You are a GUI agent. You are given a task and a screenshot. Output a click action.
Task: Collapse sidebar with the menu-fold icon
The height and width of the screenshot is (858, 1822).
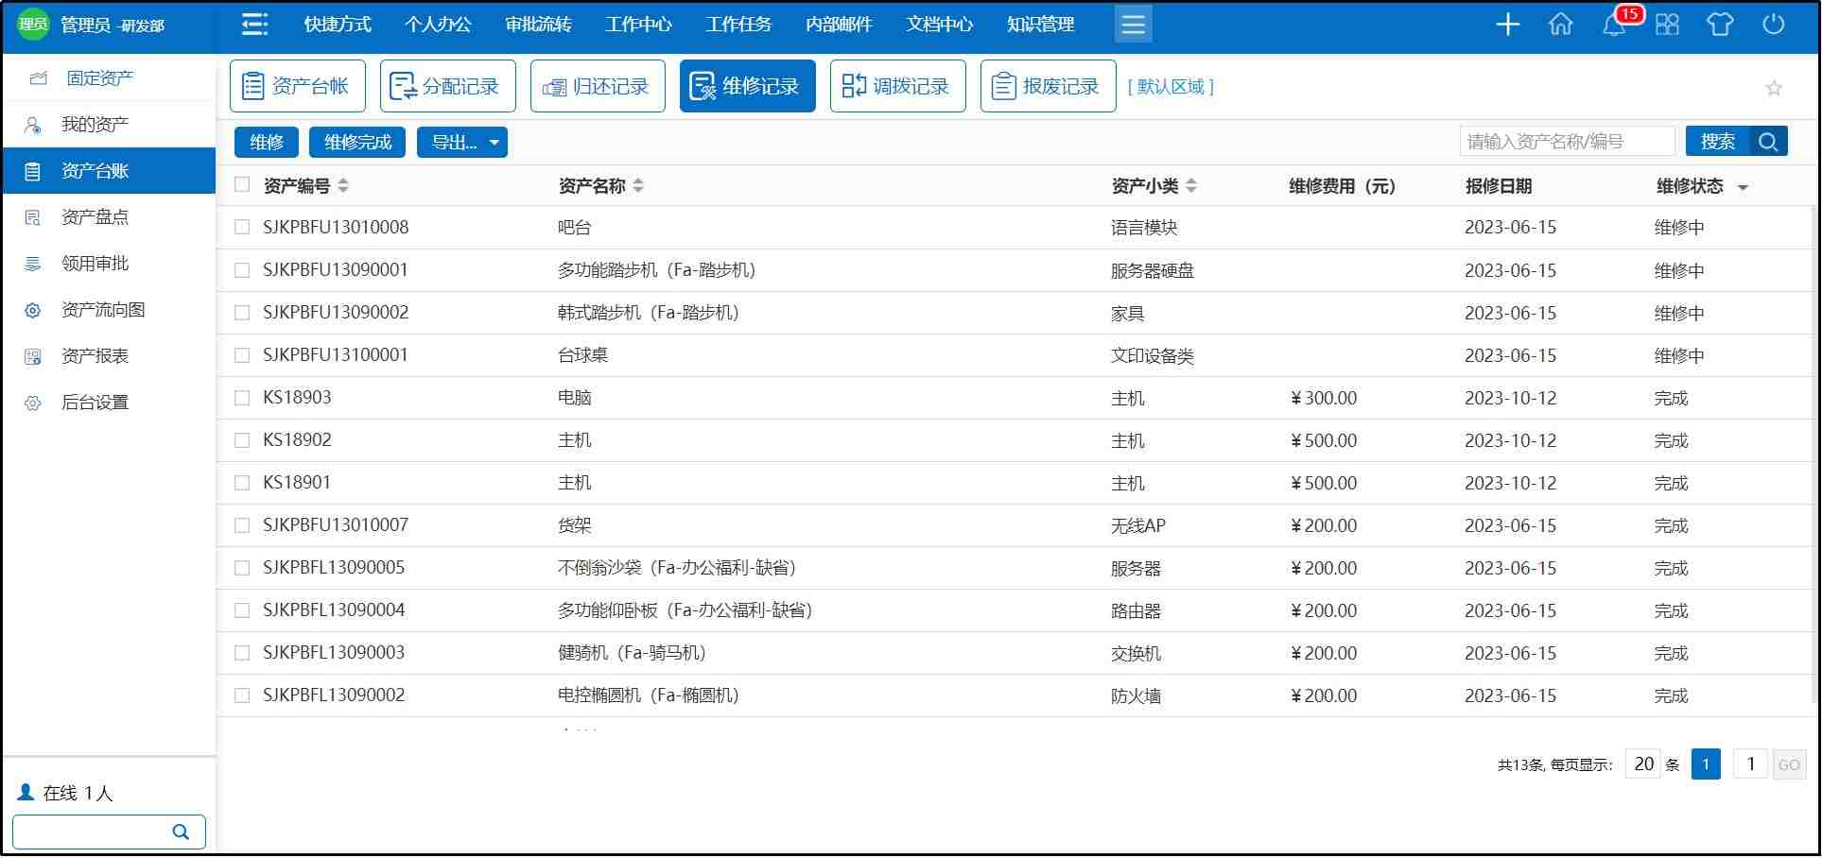coord(254,25)
